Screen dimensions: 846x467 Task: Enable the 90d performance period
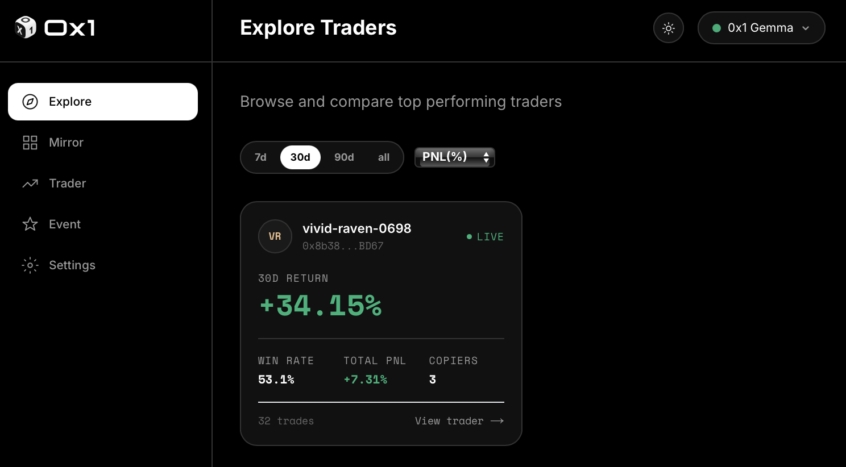pos(343,157)
